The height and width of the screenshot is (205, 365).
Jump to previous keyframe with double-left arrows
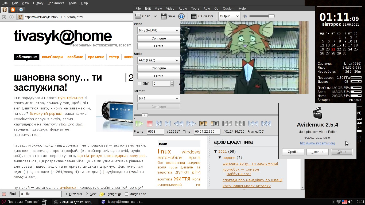click(x=178, y=124)
